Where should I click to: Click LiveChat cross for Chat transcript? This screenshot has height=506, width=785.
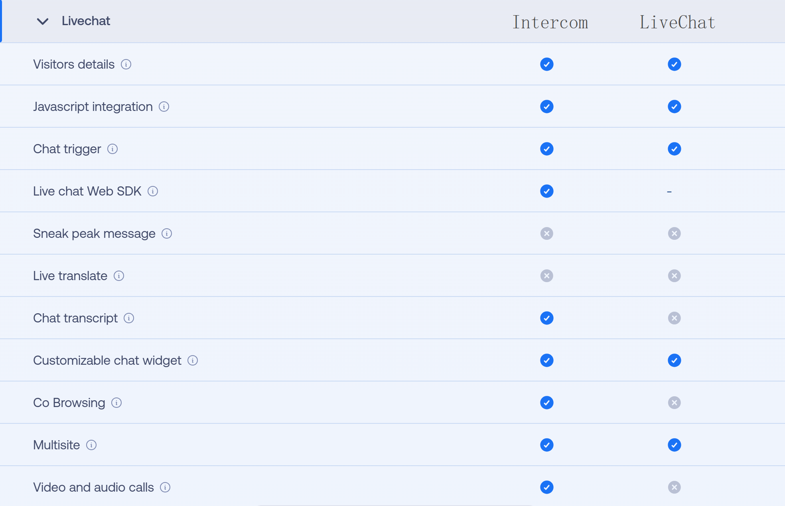coord(675,318)
